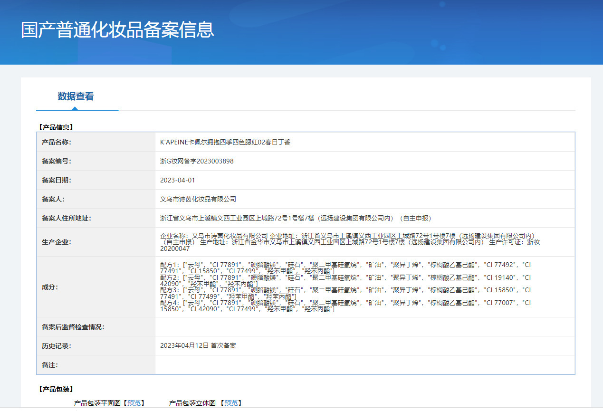Select filing number 浙G妆网备字2023003898

click(x=197, y=161)
